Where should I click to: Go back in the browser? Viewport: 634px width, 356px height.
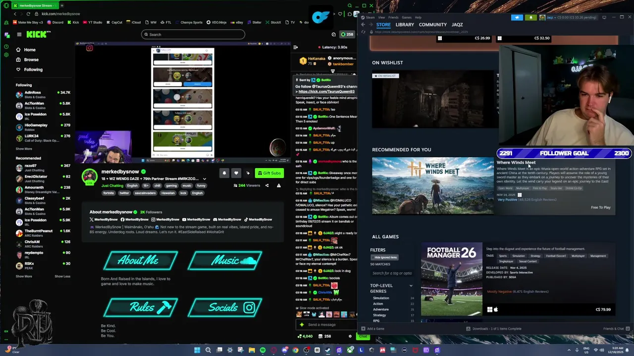[15, 14]
